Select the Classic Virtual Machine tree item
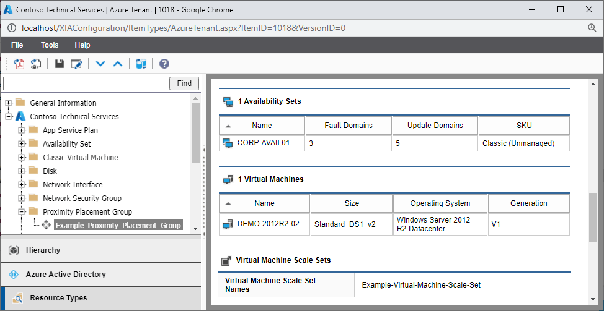Image resolution: width=604 pixels, height=311 pixels. [81, 158]
